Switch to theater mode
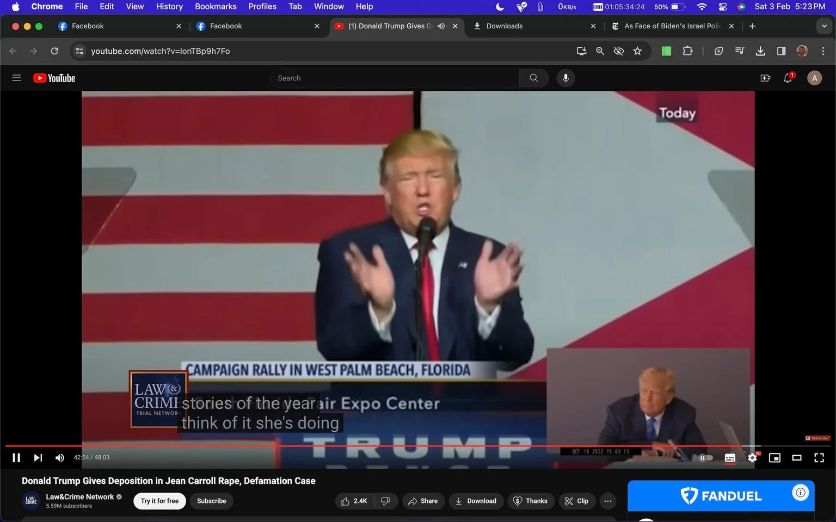Screen dimensions: 836x522 pyautogui.click(x=797, y=458)
